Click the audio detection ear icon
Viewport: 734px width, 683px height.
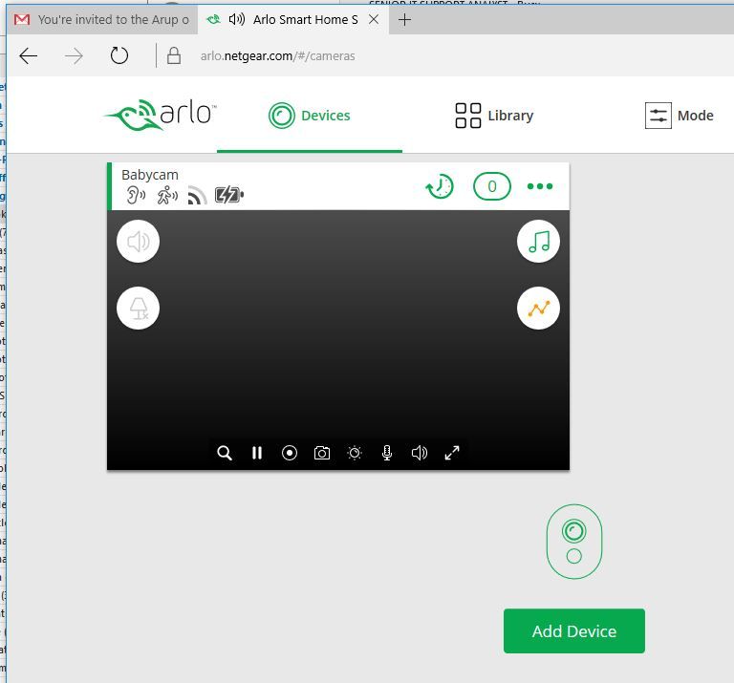[136, 195]
